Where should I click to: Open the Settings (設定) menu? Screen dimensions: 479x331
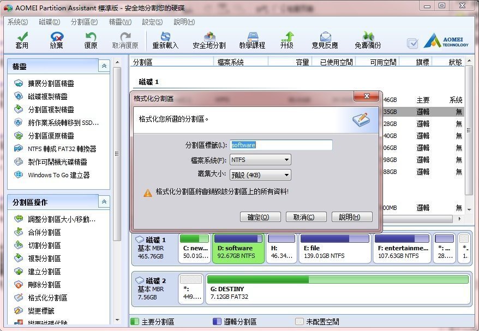coord(152,22)
